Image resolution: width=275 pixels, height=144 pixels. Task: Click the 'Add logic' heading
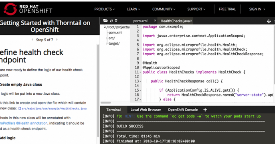tap(8, 138)
